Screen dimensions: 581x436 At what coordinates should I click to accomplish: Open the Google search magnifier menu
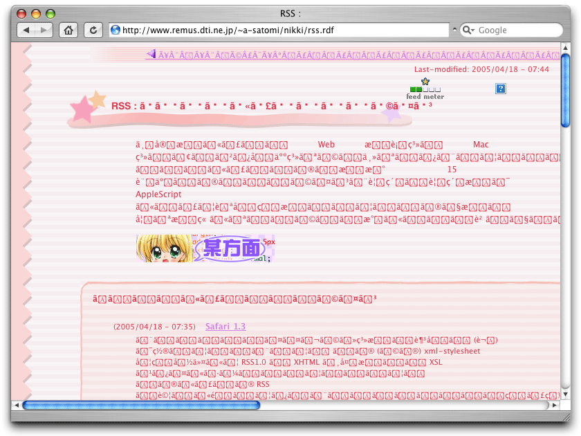click(468, 30)
